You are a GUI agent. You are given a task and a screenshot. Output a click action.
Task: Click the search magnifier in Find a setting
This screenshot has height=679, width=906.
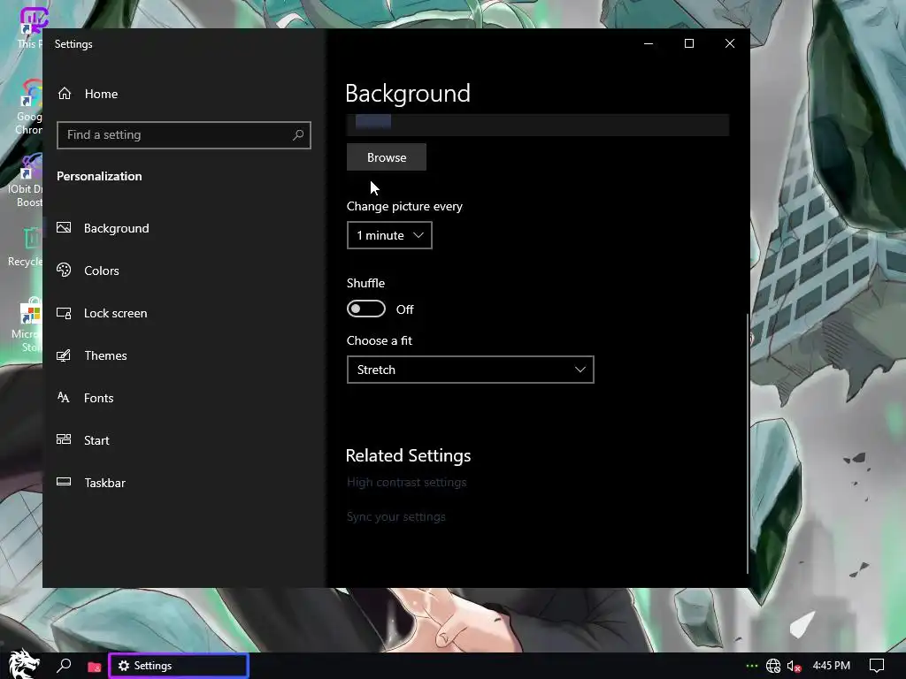298,134
